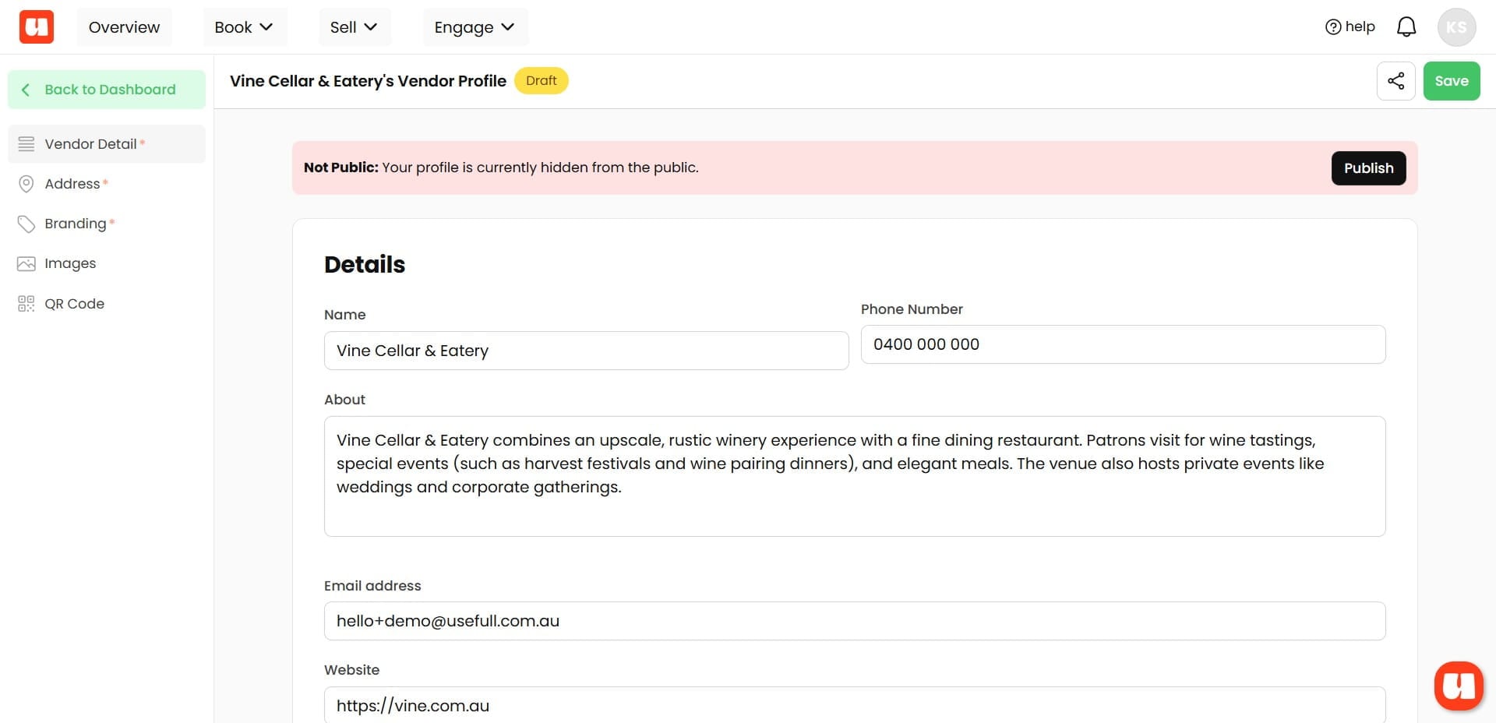Open the help icon in the top bar
This screenshot has height=723, width=1496.
(1333, 26)
